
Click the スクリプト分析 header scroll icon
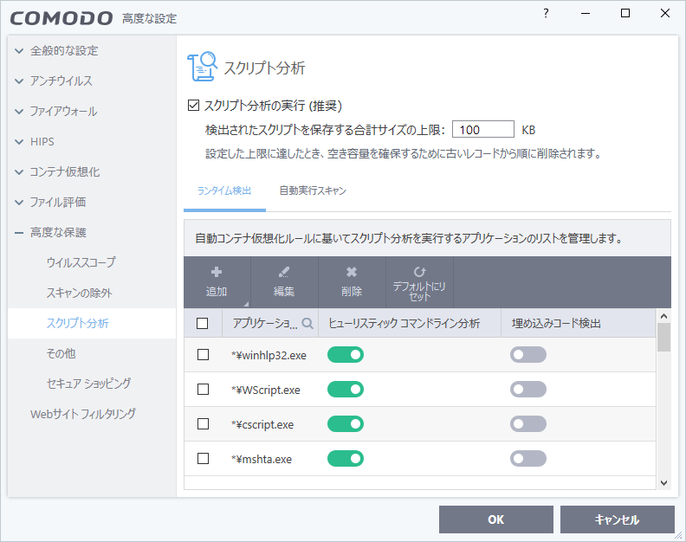pos(202,68)
